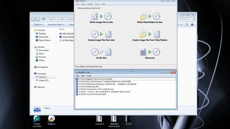Open Downloads in Explorer sidebar
Viewport: 230px width, 129px height.
[42, 37]
